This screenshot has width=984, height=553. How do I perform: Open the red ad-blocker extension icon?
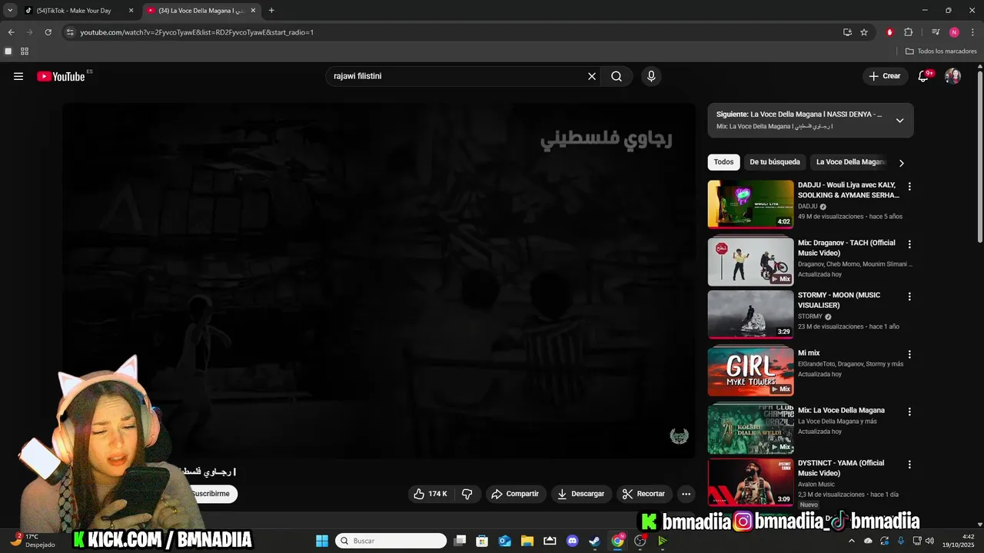[890, 32]
